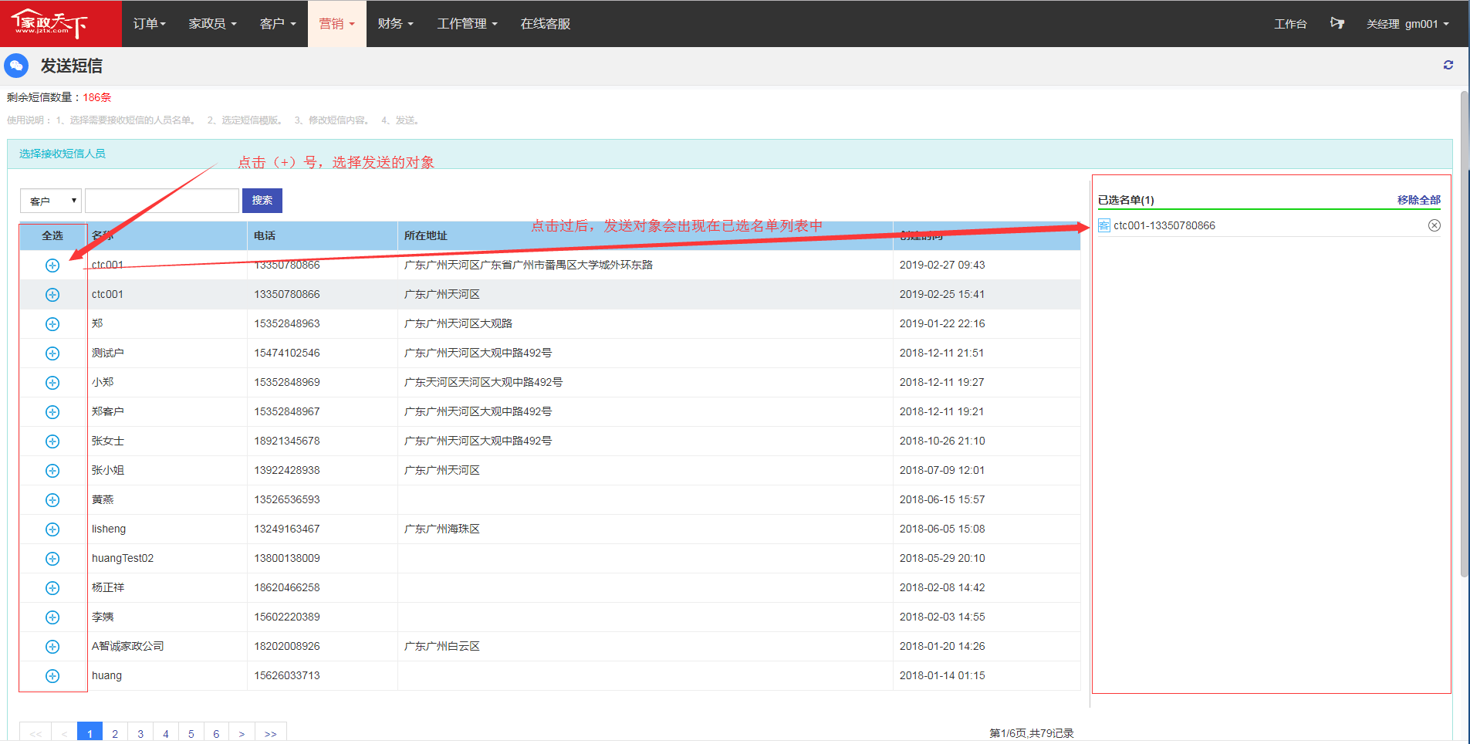Add 小郑 to the selected list
1470x744 pixels.
coord(52,383)
